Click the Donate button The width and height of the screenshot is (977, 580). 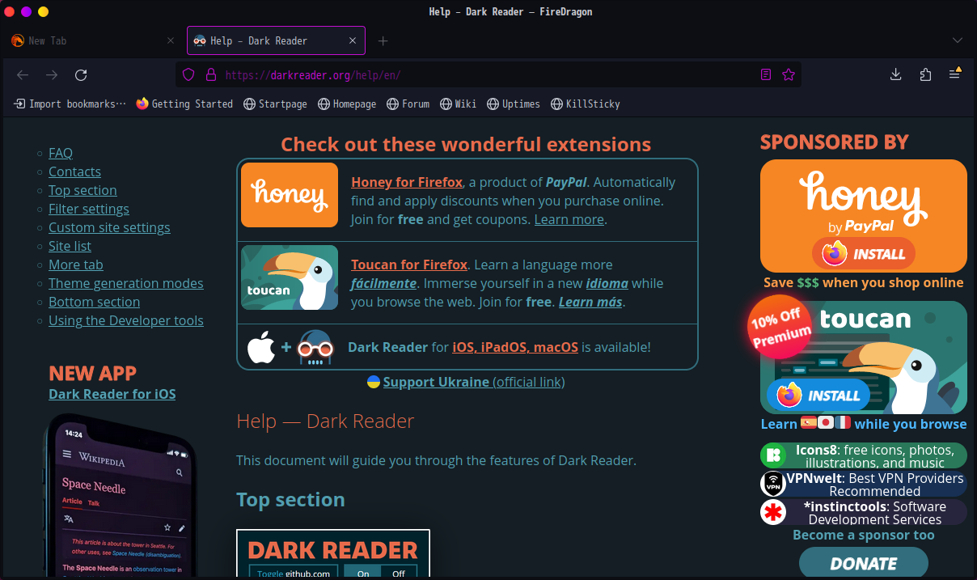(863, 563)
